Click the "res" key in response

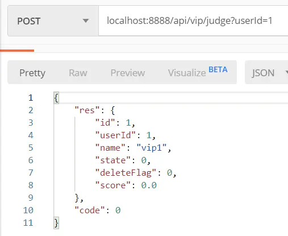87,110
